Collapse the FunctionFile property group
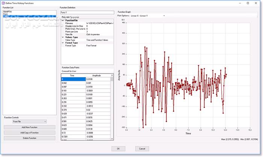 [x=63, y=20]
